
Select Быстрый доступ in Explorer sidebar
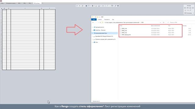pos(100,27)
